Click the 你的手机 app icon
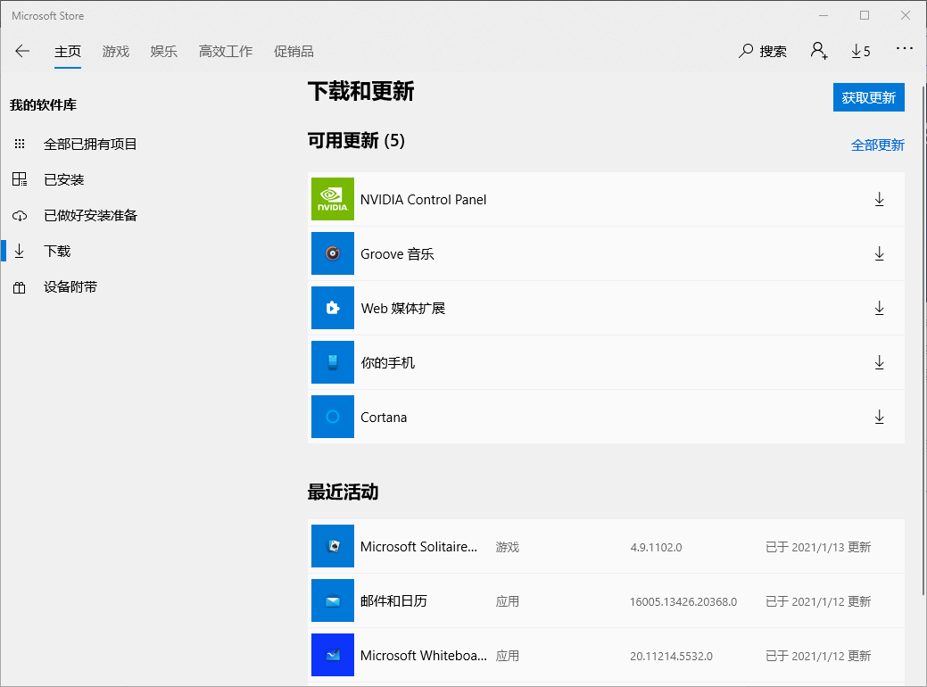Screen dimensions: 927x687 pos(333,362)
